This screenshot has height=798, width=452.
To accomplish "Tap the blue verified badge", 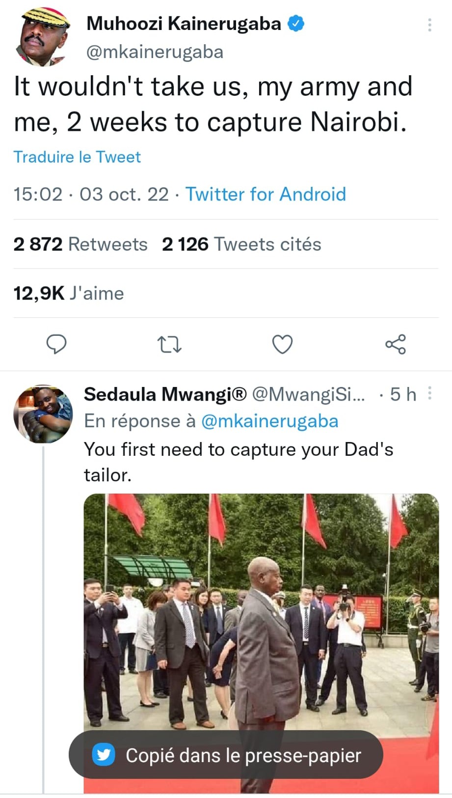I will (x=295, y=23).
